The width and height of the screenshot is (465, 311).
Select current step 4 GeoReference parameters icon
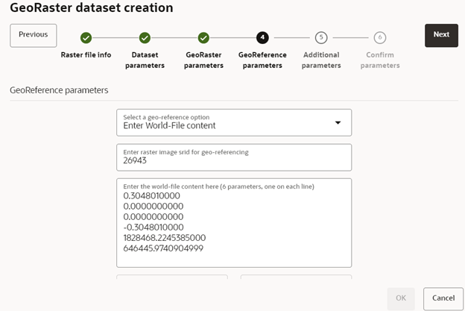click(x=262, y=38)
